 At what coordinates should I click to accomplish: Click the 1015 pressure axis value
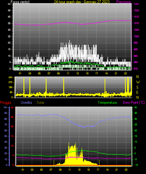pos(136,17)
